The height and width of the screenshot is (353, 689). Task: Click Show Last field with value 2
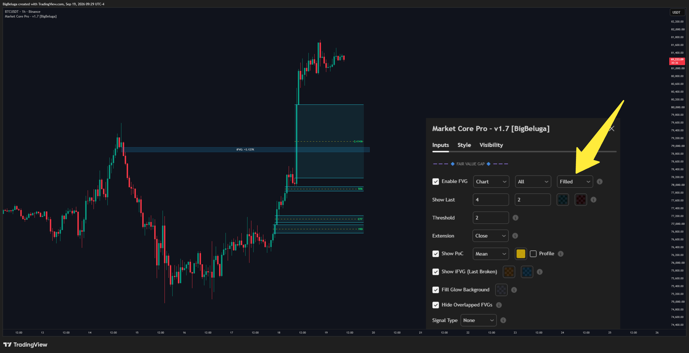click(533, 200)
